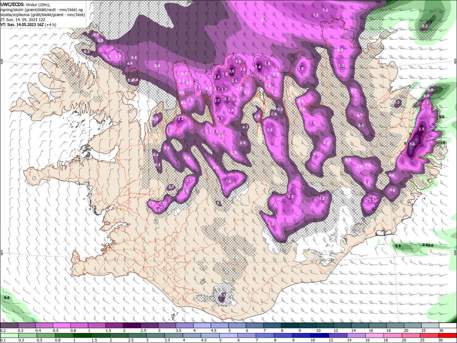Viewport: 457px width, 343px height.
Task: Click the 0.3 value on the southern glacier
Action: tap(222, 295)
